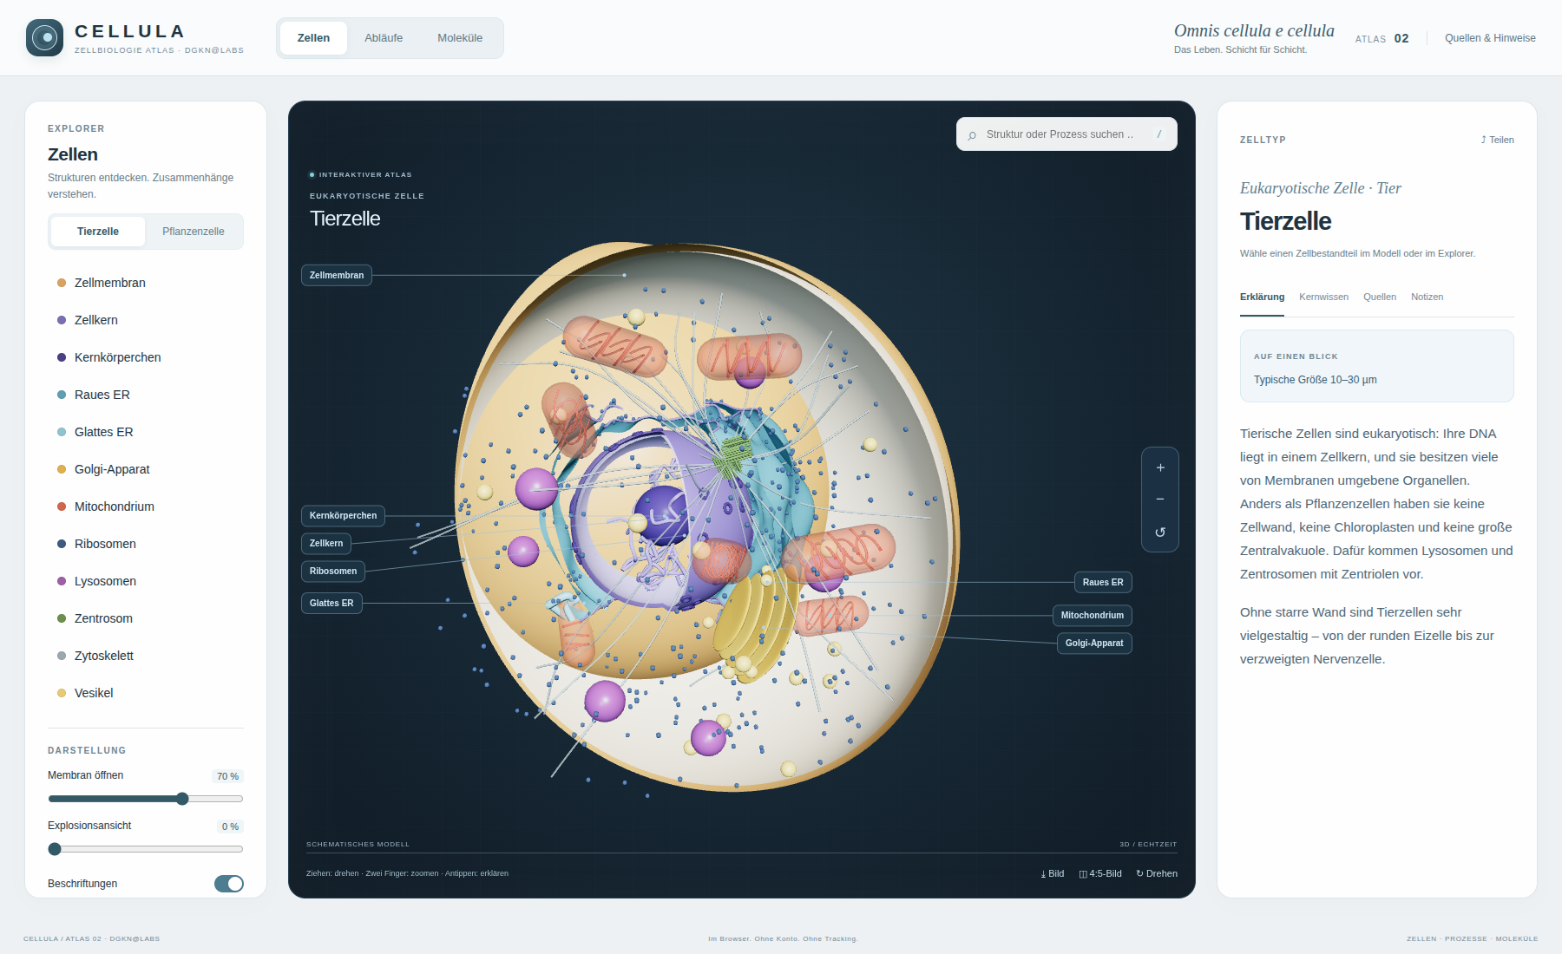Toggle the Beschriftungen switch
The width and height of the screenshot is (1562, 954).
tap(229, 884)
